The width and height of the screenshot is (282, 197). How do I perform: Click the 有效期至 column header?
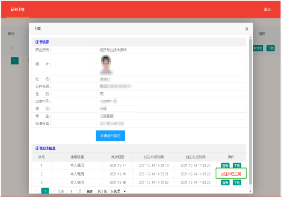coord(118,157)
